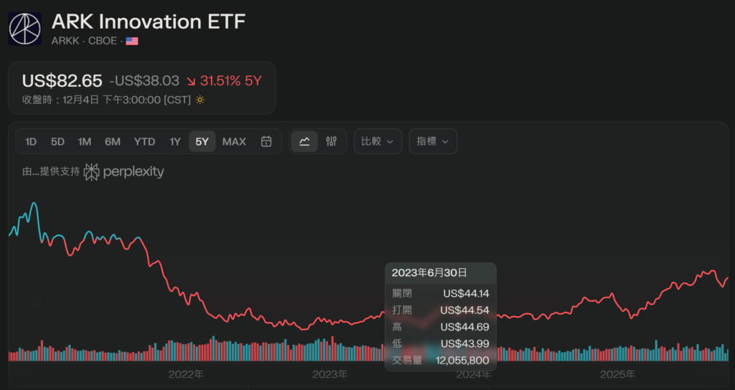Click the ARK Invest logo icon
This screenshot has height=390, width=735.
coord(25,29)
